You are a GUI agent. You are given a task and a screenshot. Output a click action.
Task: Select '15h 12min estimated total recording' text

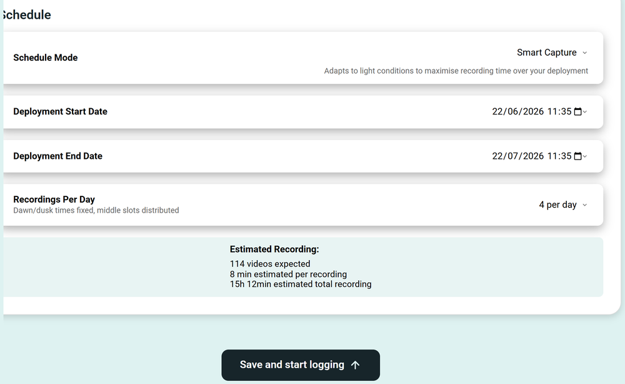301,285
